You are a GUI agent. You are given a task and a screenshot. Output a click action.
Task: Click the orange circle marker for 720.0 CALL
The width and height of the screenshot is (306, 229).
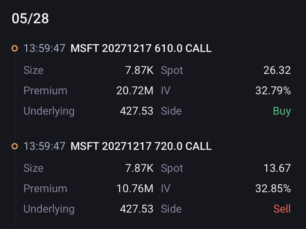click(15, 146)
